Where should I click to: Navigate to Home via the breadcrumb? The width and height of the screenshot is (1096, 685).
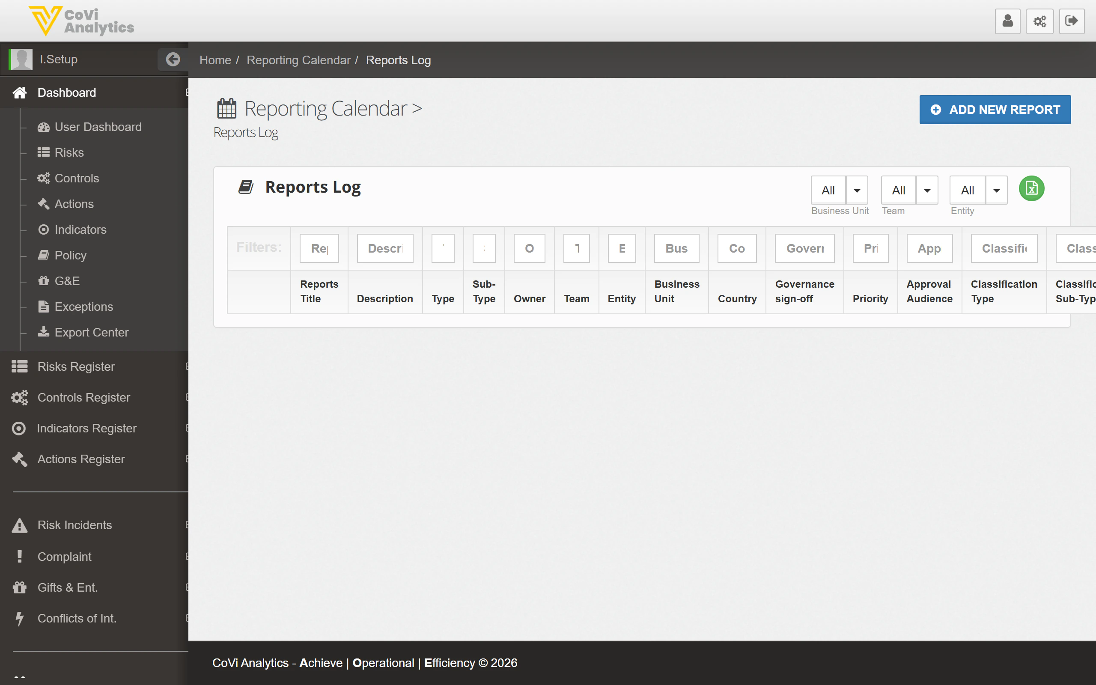click(x=215, y=60)
